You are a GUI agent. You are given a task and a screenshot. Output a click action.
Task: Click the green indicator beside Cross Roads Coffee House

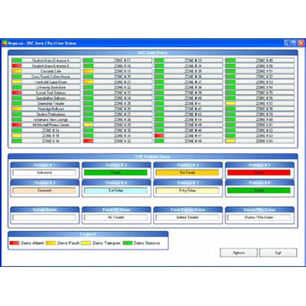pos(17,76)
